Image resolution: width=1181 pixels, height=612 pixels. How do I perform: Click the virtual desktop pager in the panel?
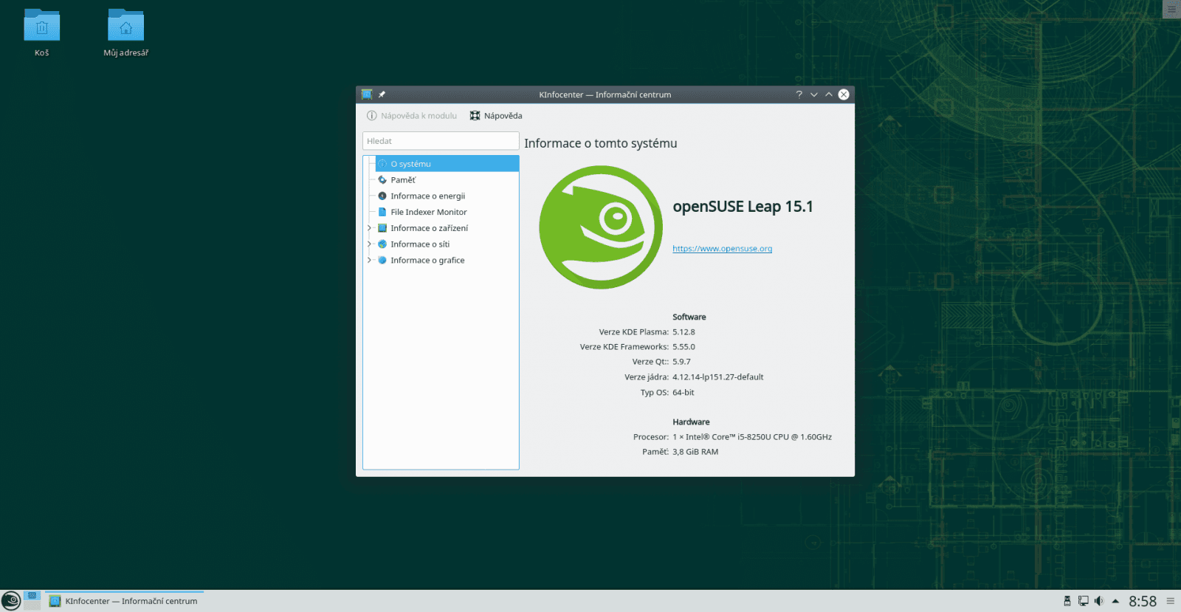pyautogui.click(x=32, y=600)
